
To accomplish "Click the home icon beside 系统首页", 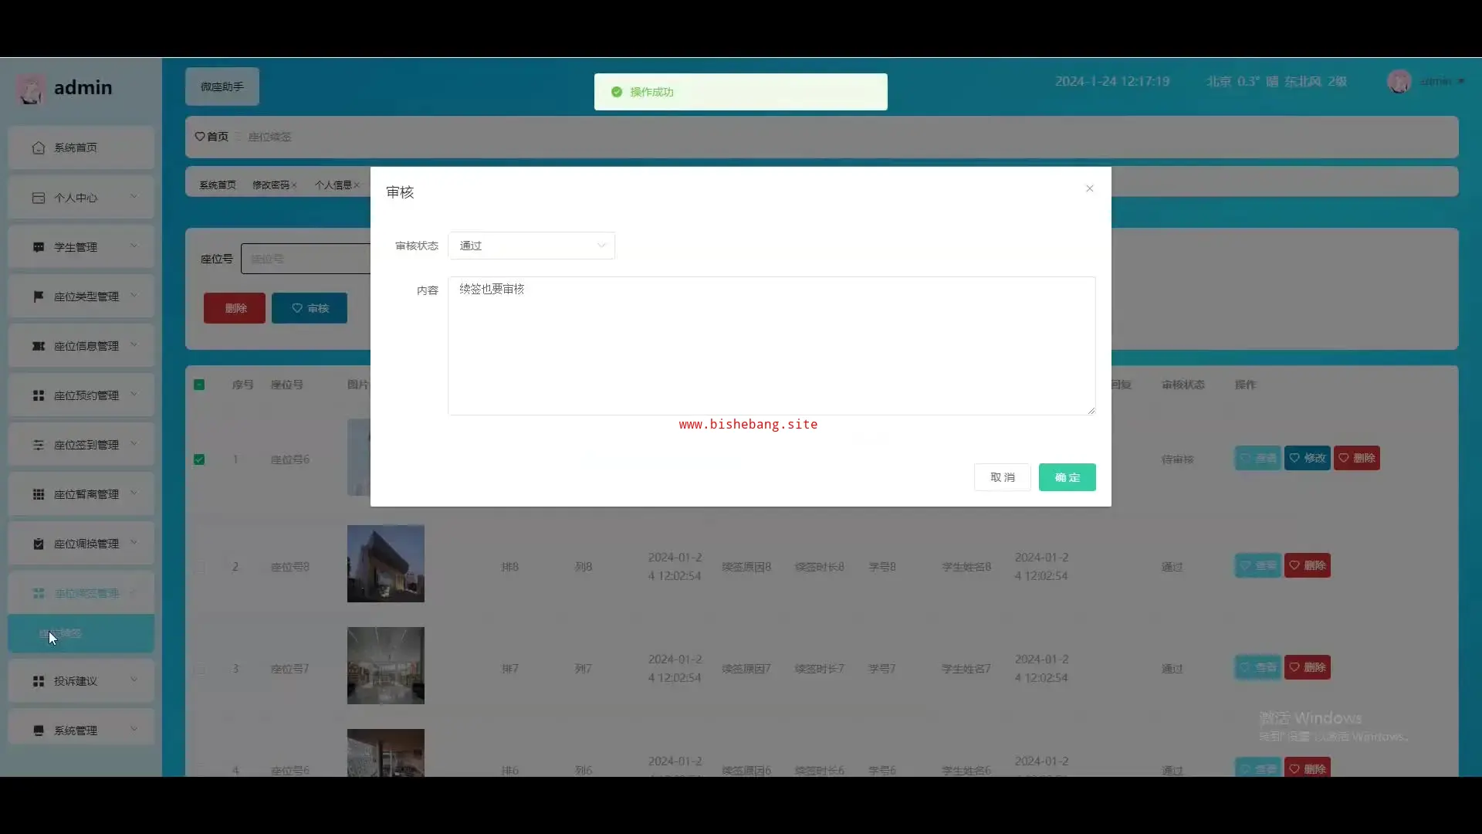I will [x=39, y=147].
